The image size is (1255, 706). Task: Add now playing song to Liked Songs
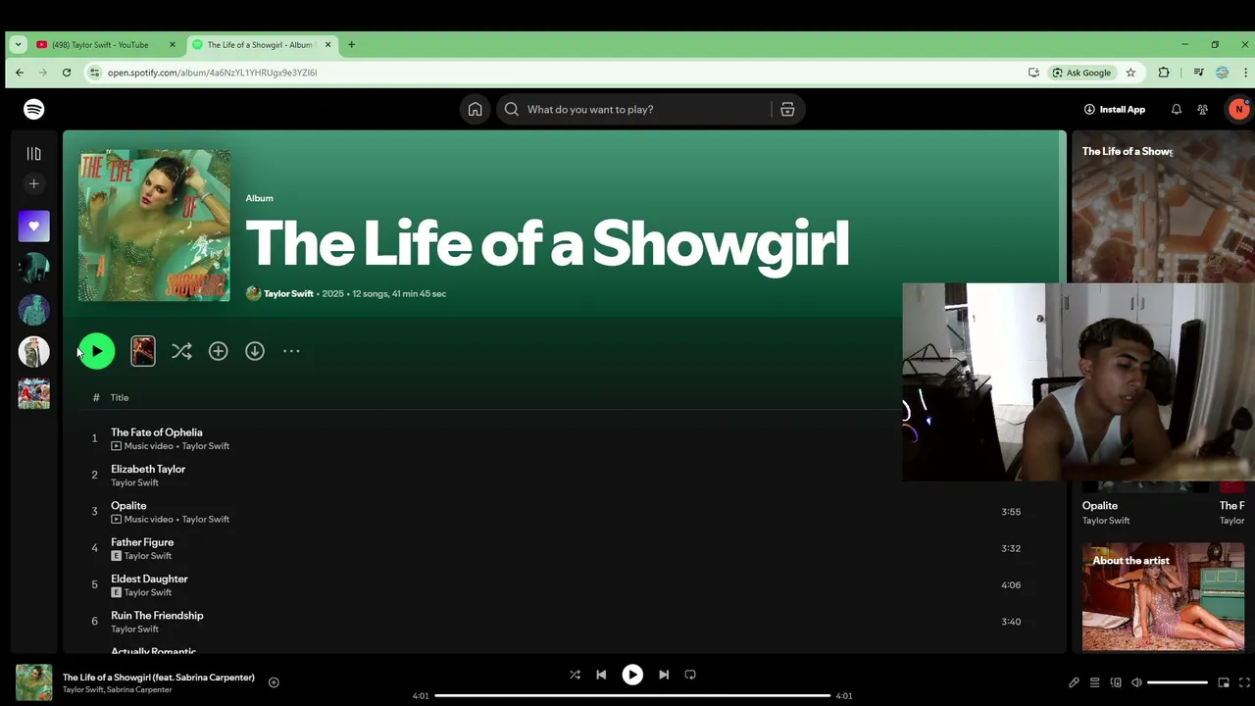[274, 682]
